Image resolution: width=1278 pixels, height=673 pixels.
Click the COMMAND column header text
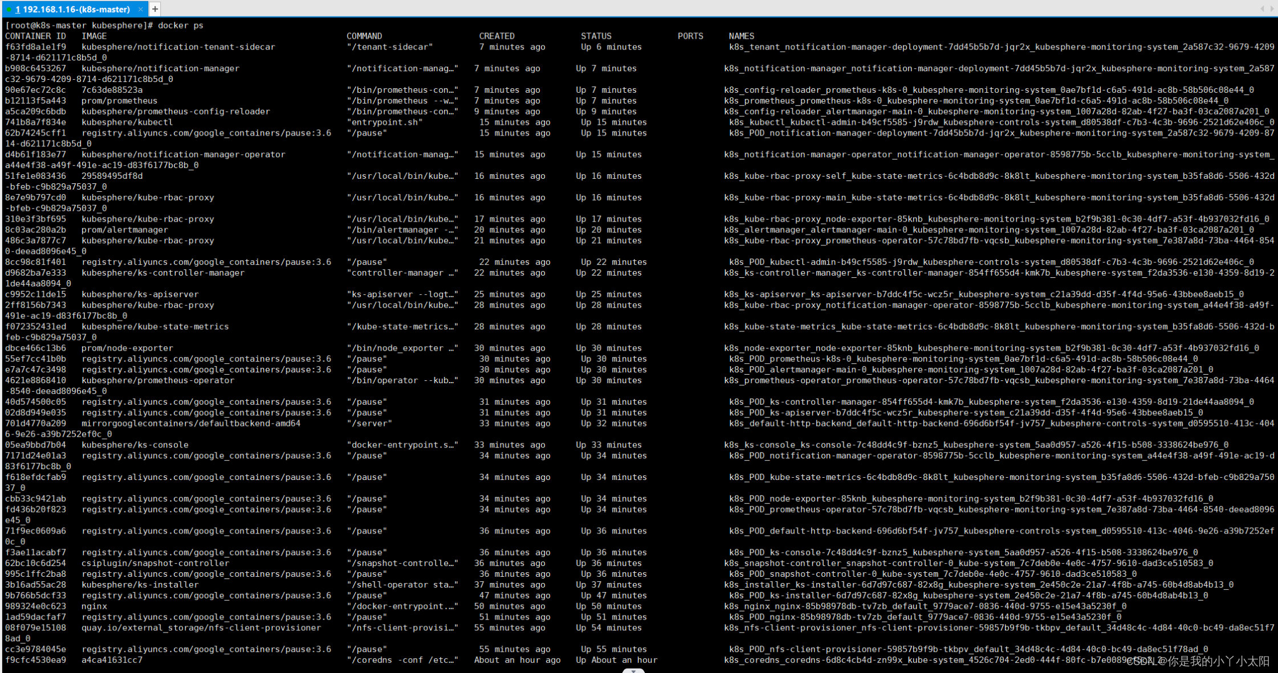[364, 36]
